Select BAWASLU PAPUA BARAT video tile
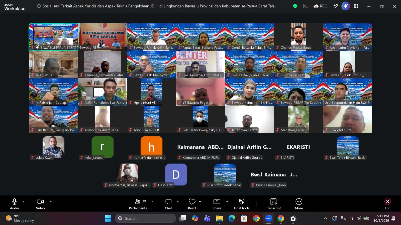 click(53, 37)
